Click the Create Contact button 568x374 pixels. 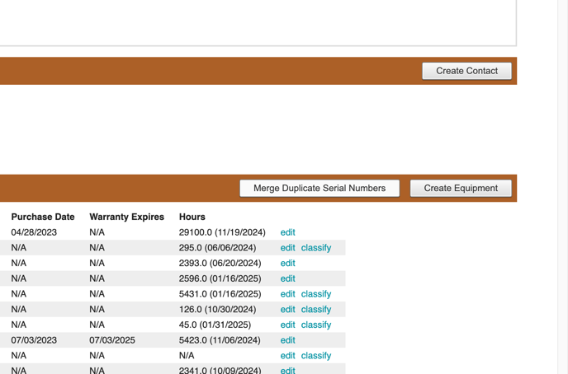tap(466, 71)
